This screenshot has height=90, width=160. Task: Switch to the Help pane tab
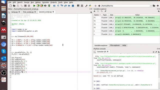point(124,45)
